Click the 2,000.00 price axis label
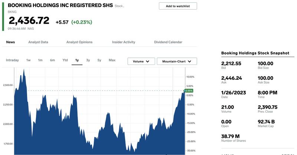This screenshot has height=155, width=297. [x=8, y=124]
